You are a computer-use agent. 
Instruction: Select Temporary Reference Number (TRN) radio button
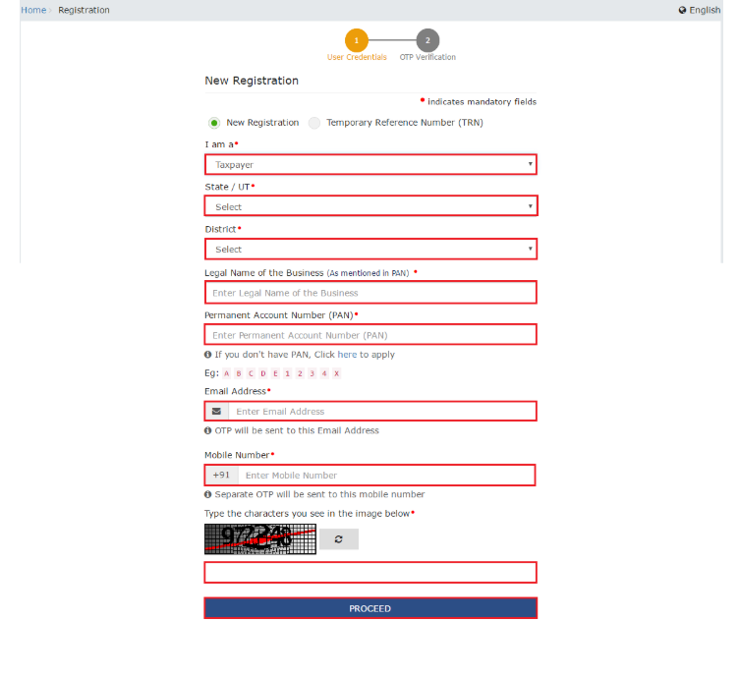click(x=314, y=123)
